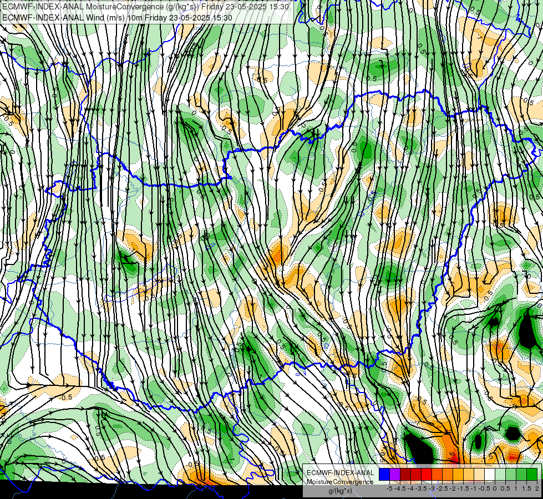This screenshot has height=499, width=543.
Task: Click the -2 tick label on legend
Action: [x=453, y=488]
